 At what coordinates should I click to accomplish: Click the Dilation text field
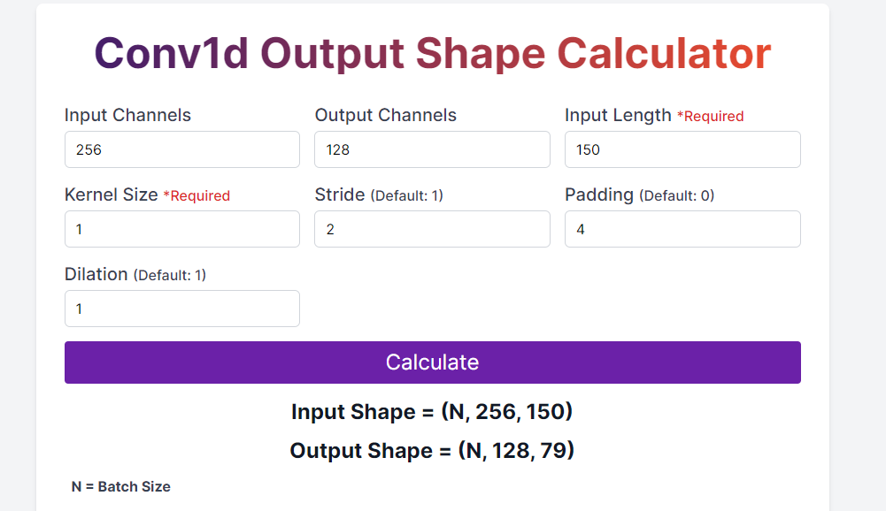pyautogui.click(x=181, y=308)
